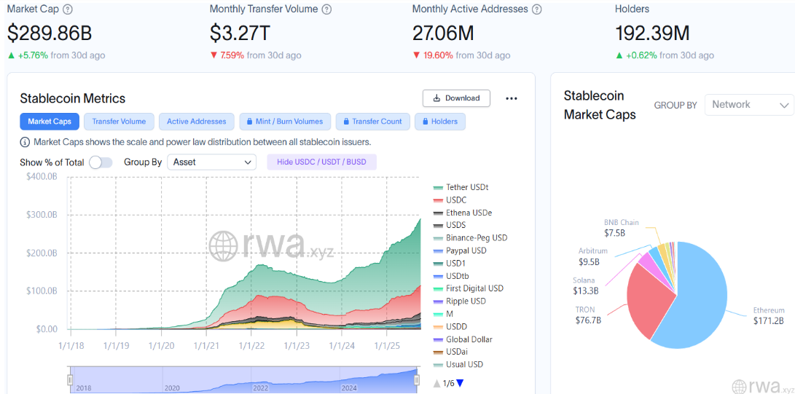Go to previous legend page arrow
The image size is (795, 394).
(436, 383)
